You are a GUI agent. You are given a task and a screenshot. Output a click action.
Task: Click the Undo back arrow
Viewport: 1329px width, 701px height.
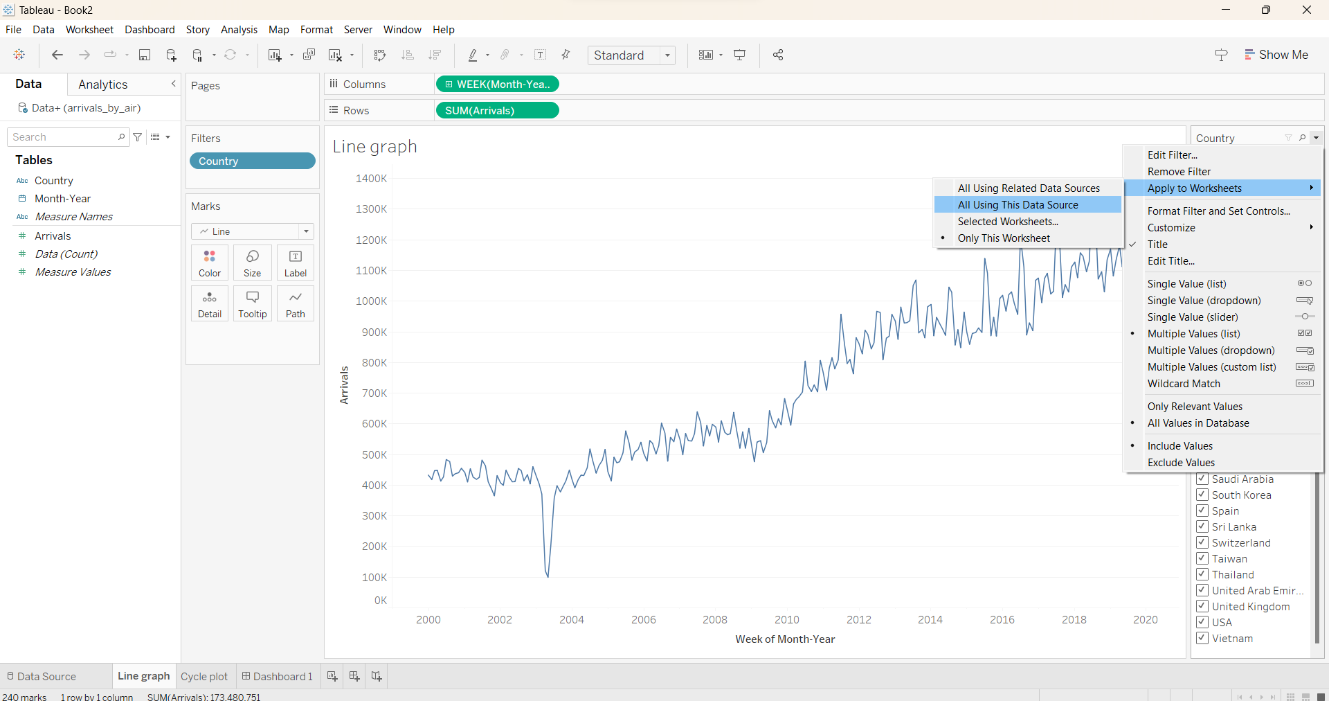click(x=57, y=55)
